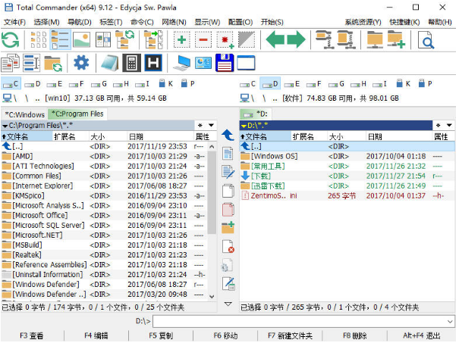This screenshot has width=459, height=343.
Task: Click the pack files clamp icon
Action: (325, 39)
